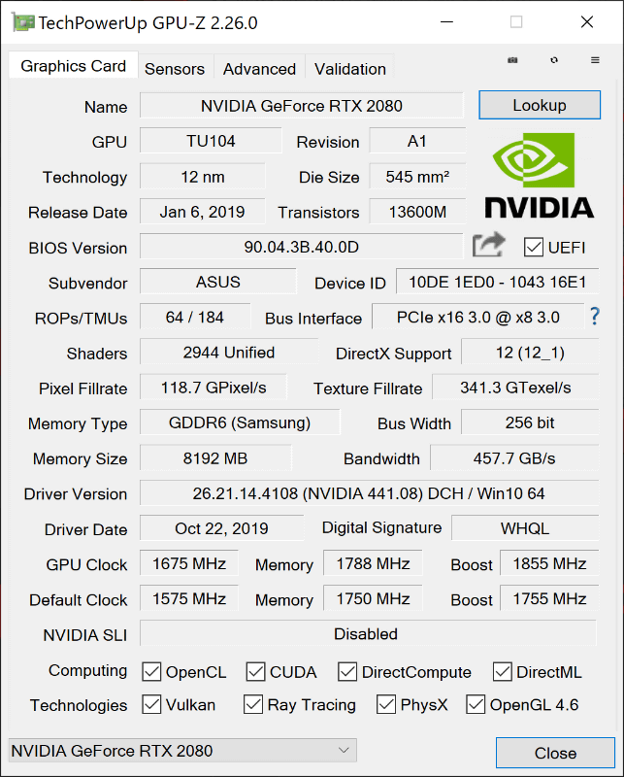The height and width of the screenshot is (777, 624).
Task: Uncheck the CUDA computing capability
Action: [254, 671]
